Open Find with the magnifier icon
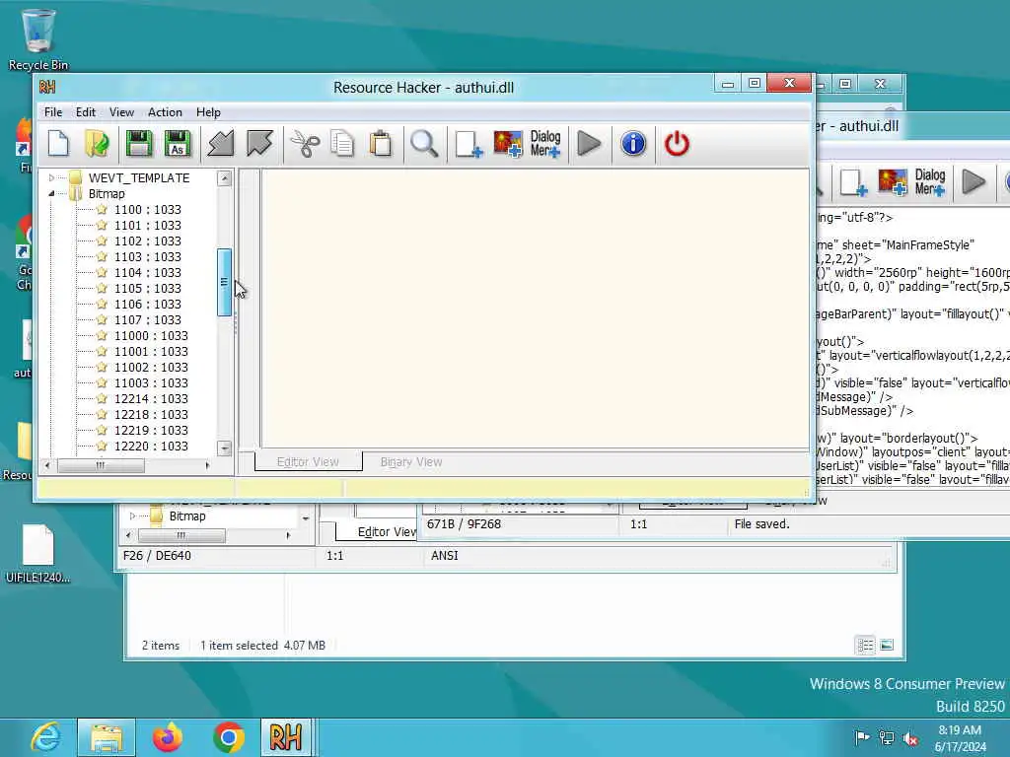 pos(424,144)
